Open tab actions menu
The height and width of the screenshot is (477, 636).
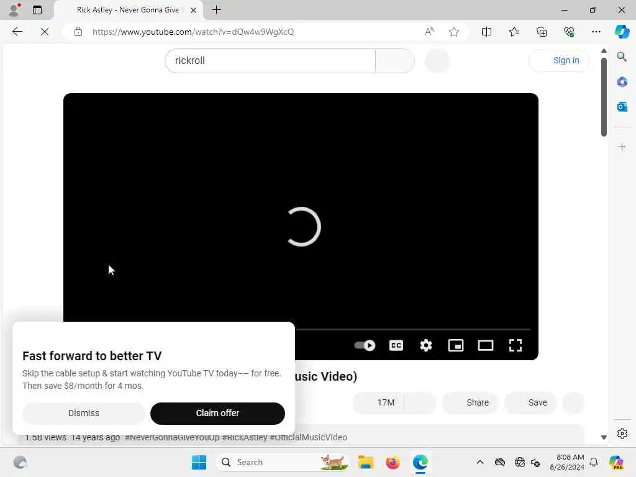click(37, 10)
